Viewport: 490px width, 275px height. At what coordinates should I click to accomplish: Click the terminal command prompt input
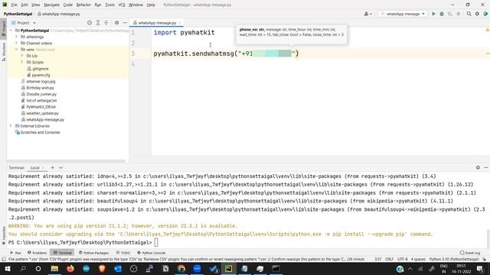[156, 242]
